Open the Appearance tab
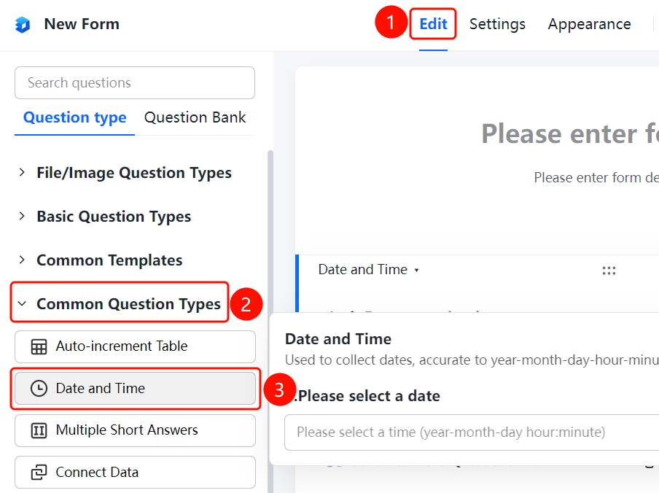 [x=589, y=24]
